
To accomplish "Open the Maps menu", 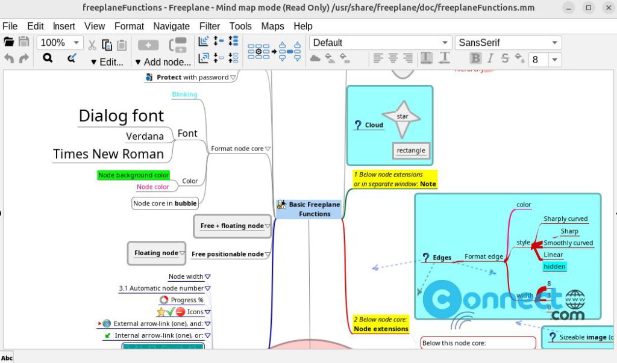I will (x=272, y=26).
